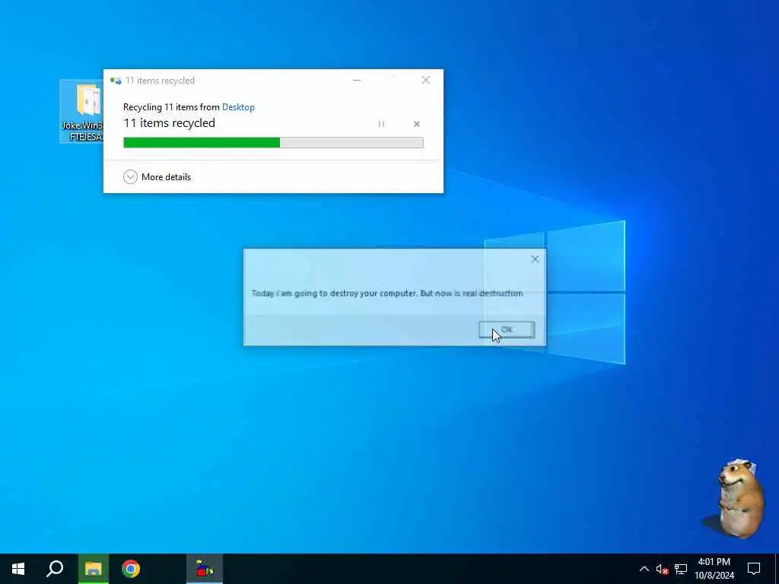Launch Google Chrome from the taskbar
779x584 pixels.
pos(131,569)
